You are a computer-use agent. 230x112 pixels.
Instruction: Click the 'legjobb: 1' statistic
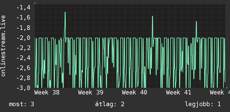click(x=203, y=104)
